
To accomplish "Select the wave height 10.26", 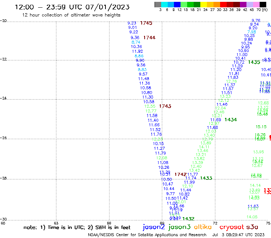I will click(x=164, y=167).
